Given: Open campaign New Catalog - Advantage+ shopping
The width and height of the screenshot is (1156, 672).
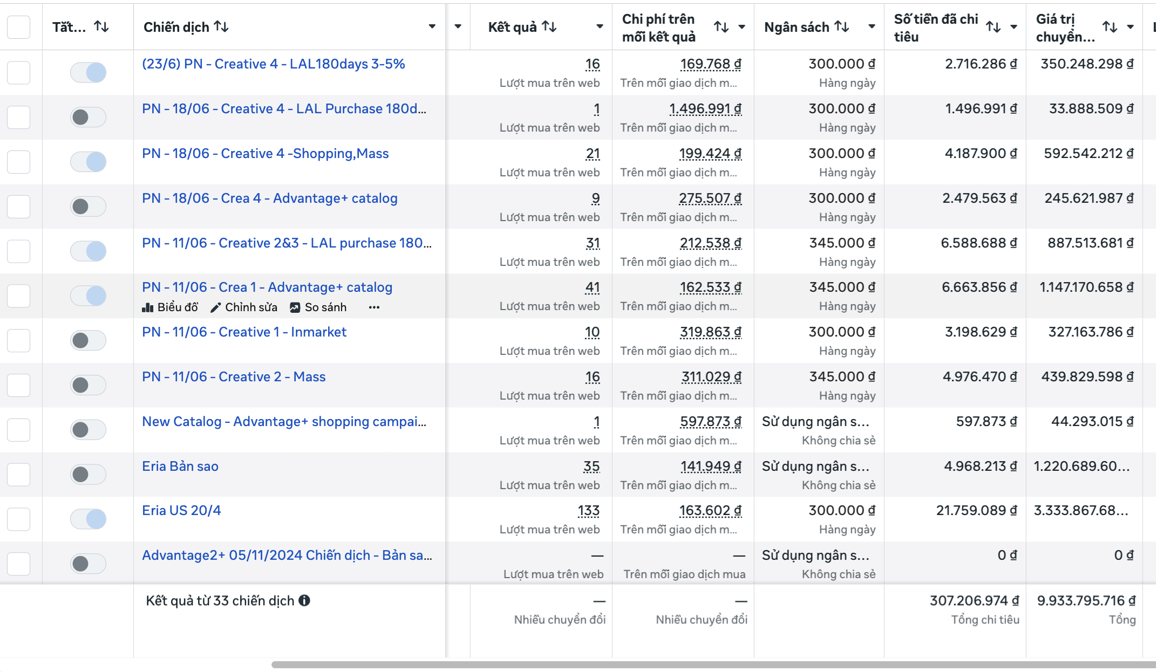Looking at the screenshot, I should (x=284, y=421).
